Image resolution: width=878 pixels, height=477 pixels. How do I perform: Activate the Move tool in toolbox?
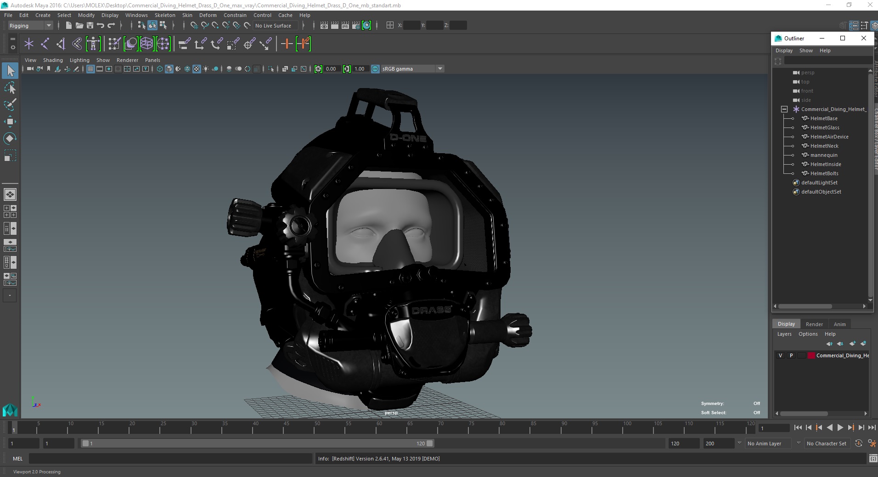click(x=10, y=122)
